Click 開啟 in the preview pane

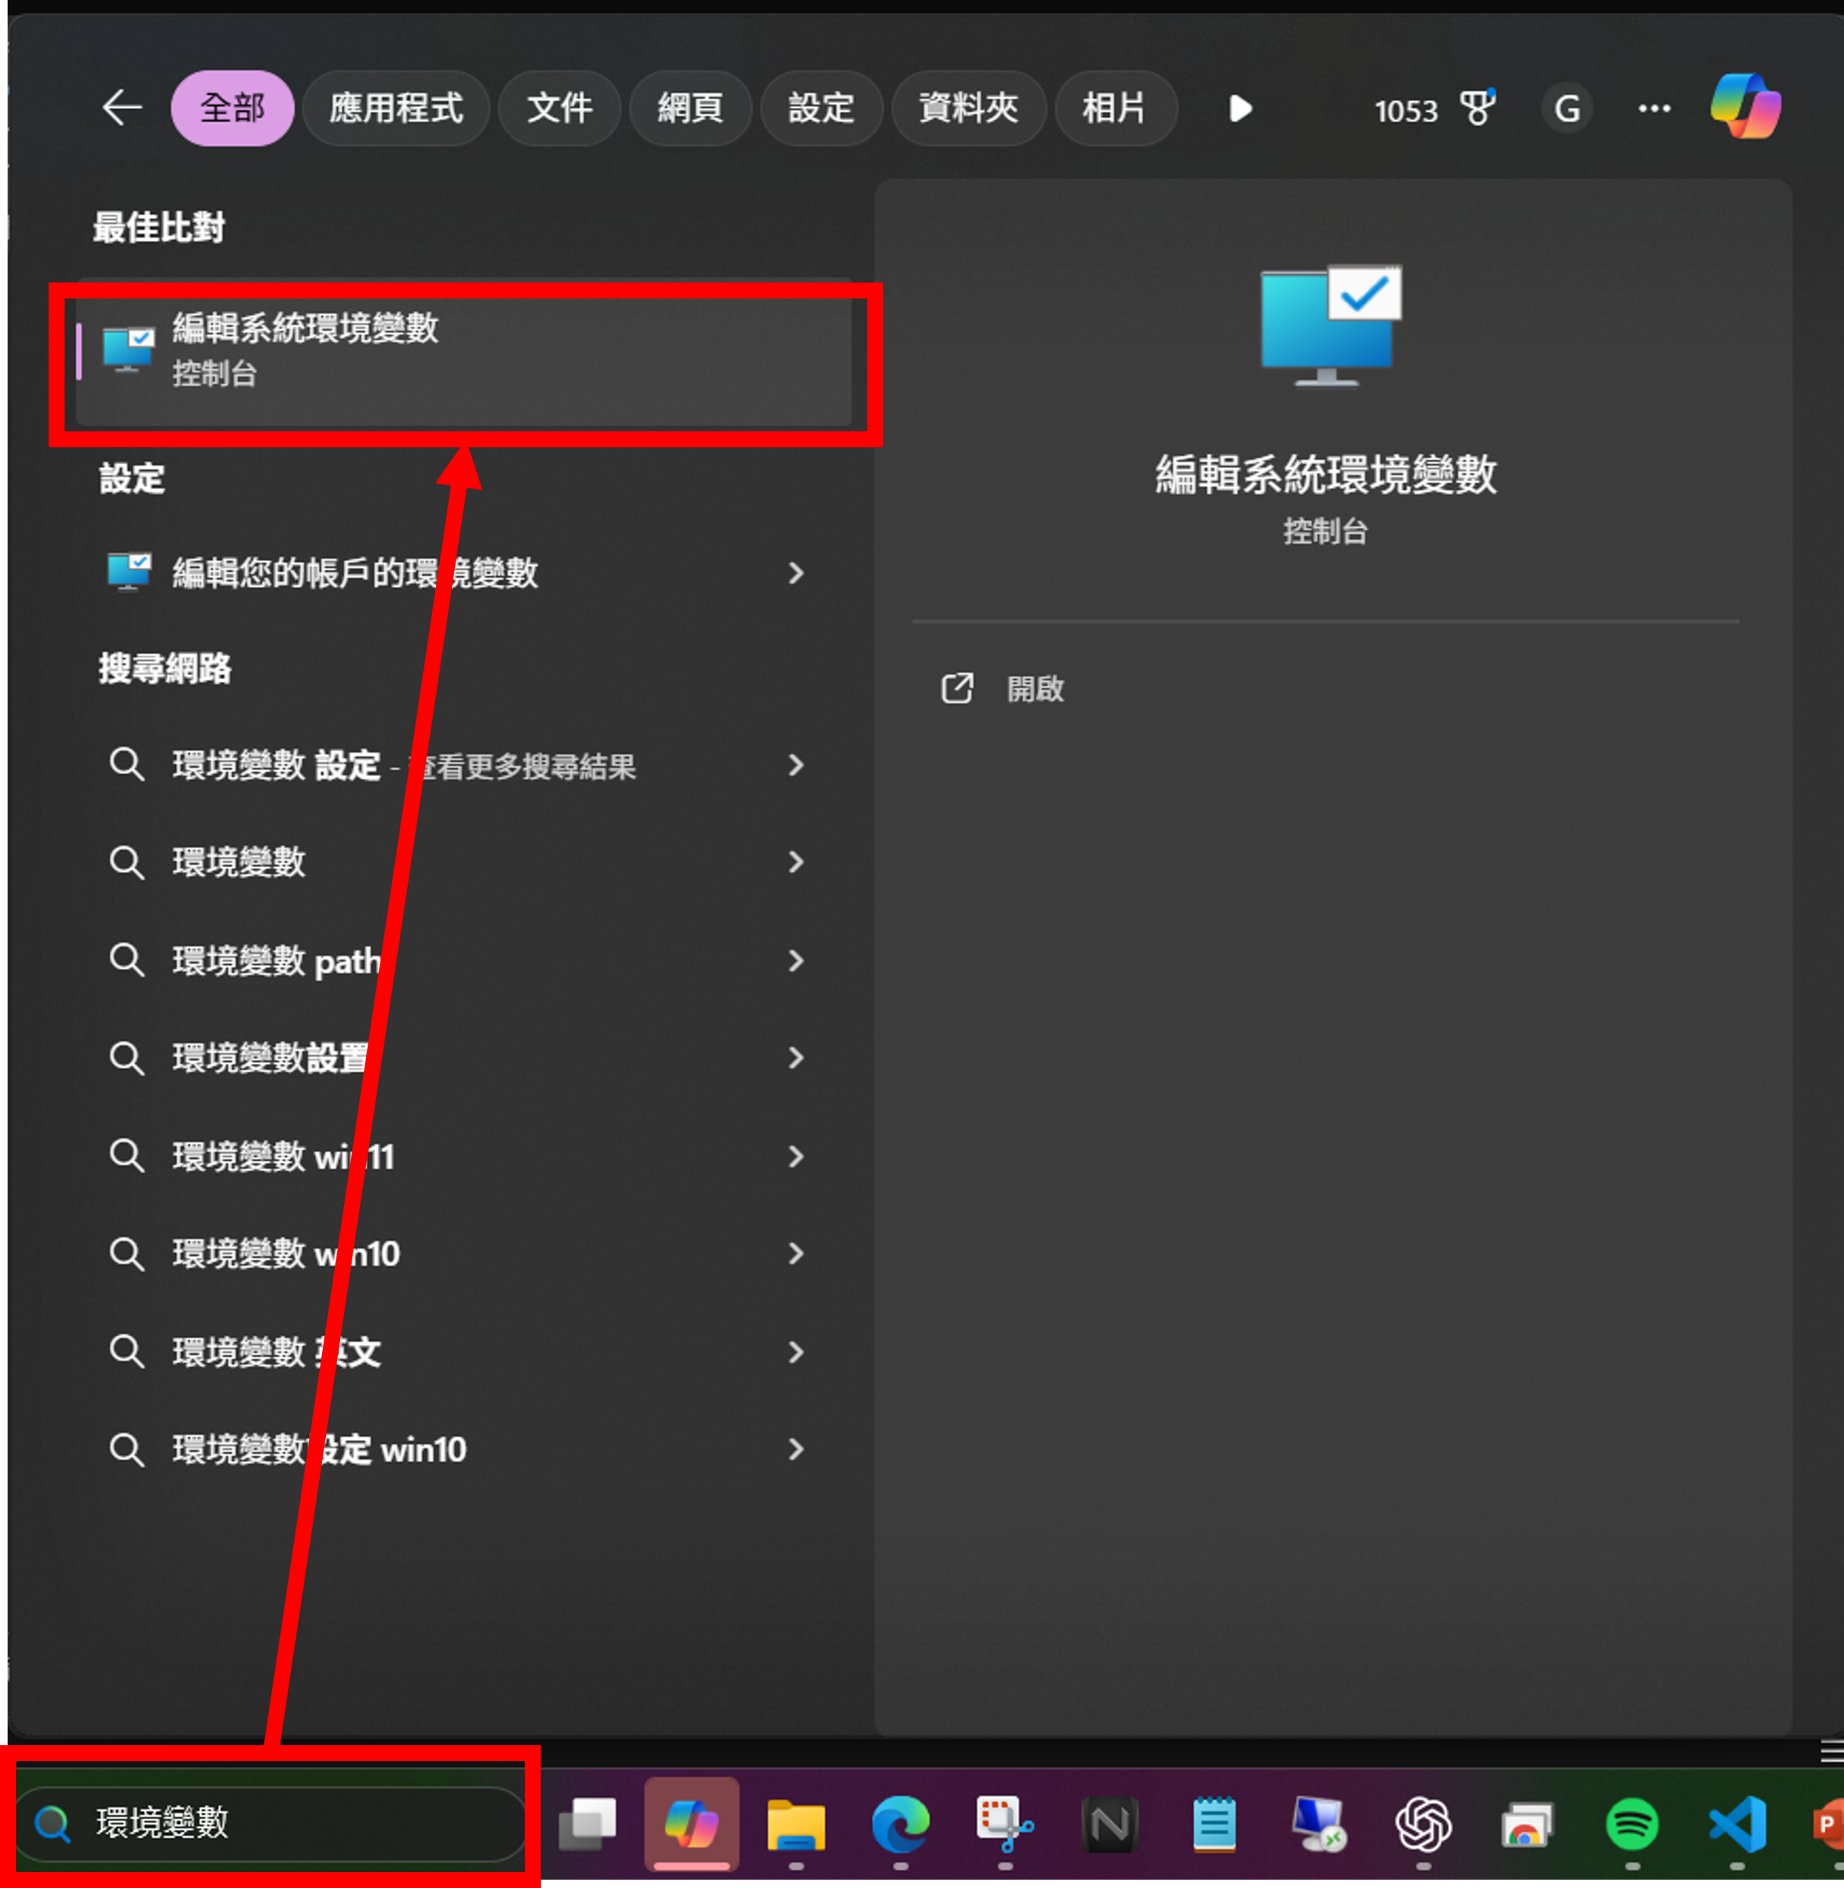(1034, 689)
